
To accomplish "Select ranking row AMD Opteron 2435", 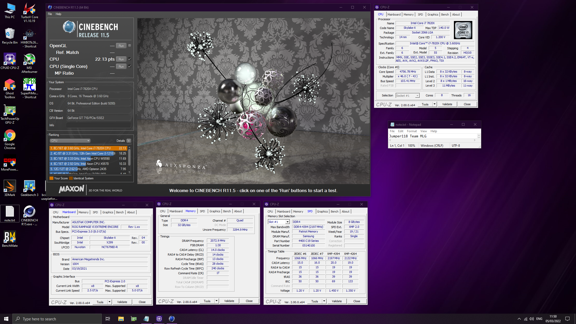I will (88, 169).
